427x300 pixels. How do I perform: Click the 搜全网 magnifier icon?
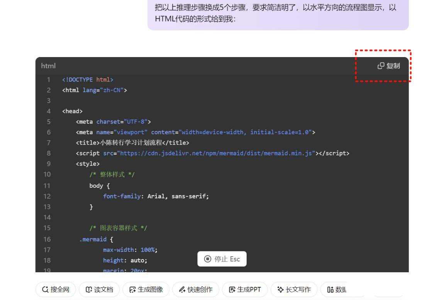(x=45, y=290)
